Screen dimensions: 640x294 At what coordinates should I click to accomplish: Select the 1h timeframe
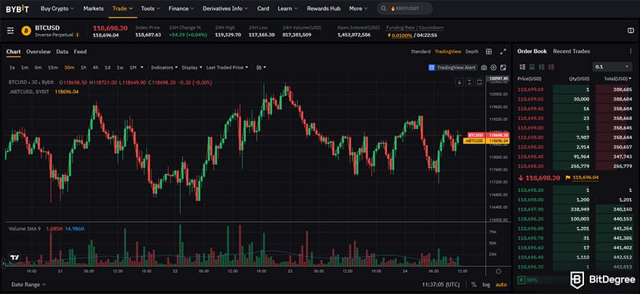click(83, 68)
